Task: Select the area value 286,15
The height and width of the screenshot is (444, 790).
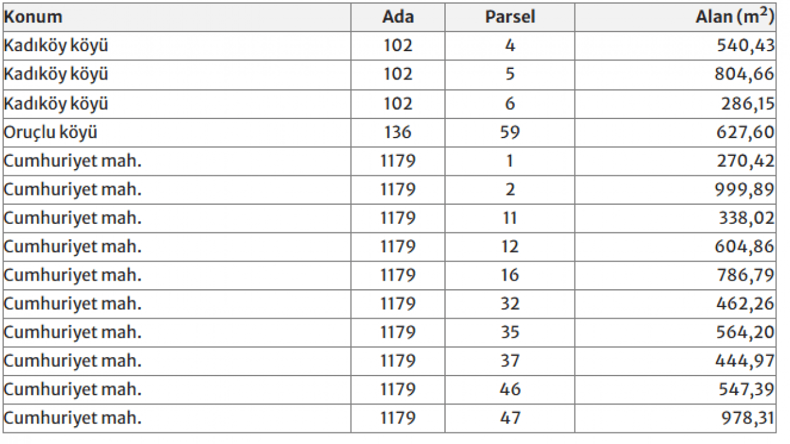Action: tap(747, 104)
